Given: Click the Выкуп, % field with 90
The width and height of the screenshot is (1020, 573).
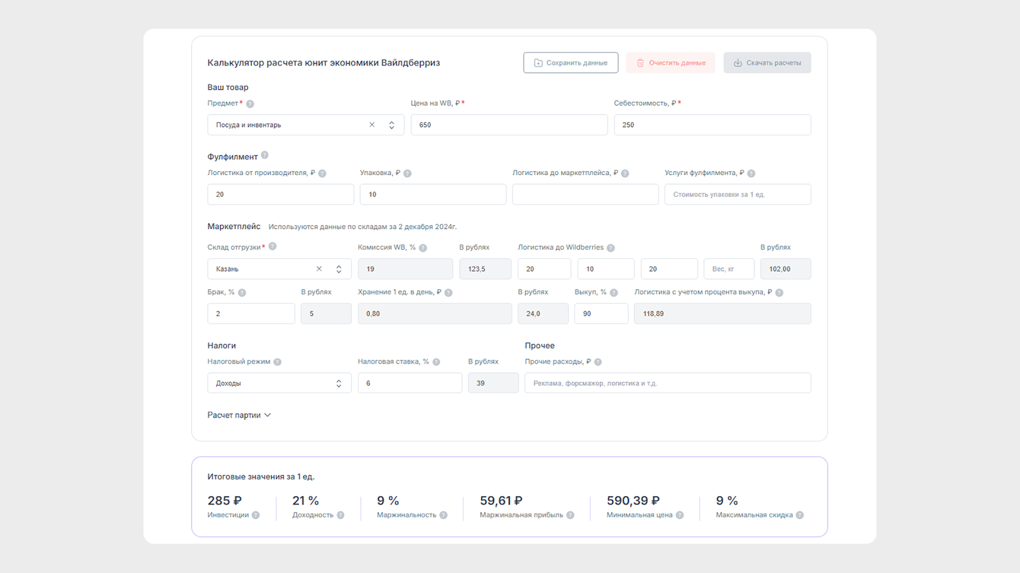Looking at the screenshot, I should tap(601, 313).
